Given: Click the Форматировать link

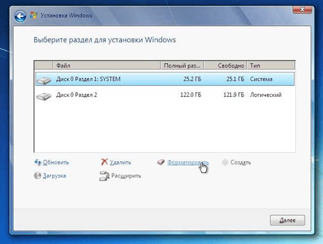Looking at the screenshot, I should [x=188, y=162].
